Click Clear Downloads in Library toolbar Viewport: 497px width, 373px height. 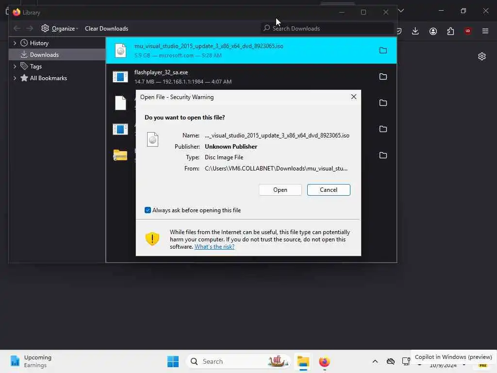point(106,28)
